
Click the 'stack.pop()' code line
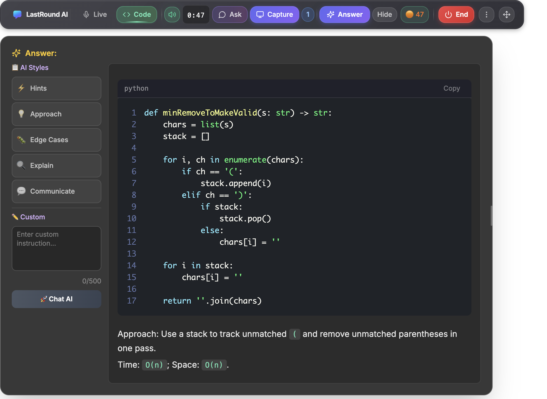point(245,219)
